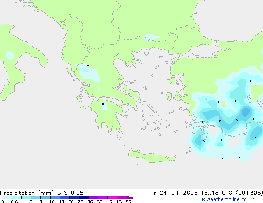The height and width of the screenshot is (203, 263).
Task: Click the 30–35 mm purple legend swatch
Action: tap(93, 198)
